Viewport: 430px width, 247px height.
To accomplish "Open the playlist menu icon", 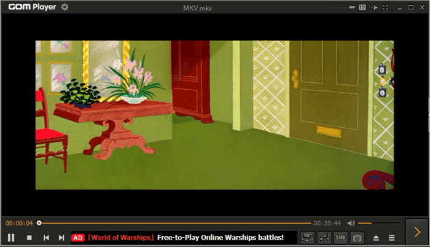I will pyautogui.click(x=392, y=237).
